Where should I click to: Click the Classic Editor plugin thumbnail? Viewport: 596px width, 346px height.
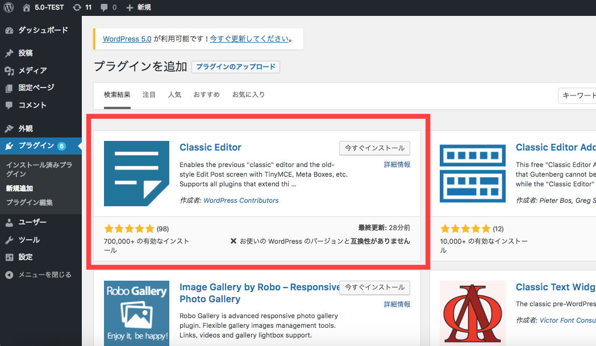click(x=136, y=173)
